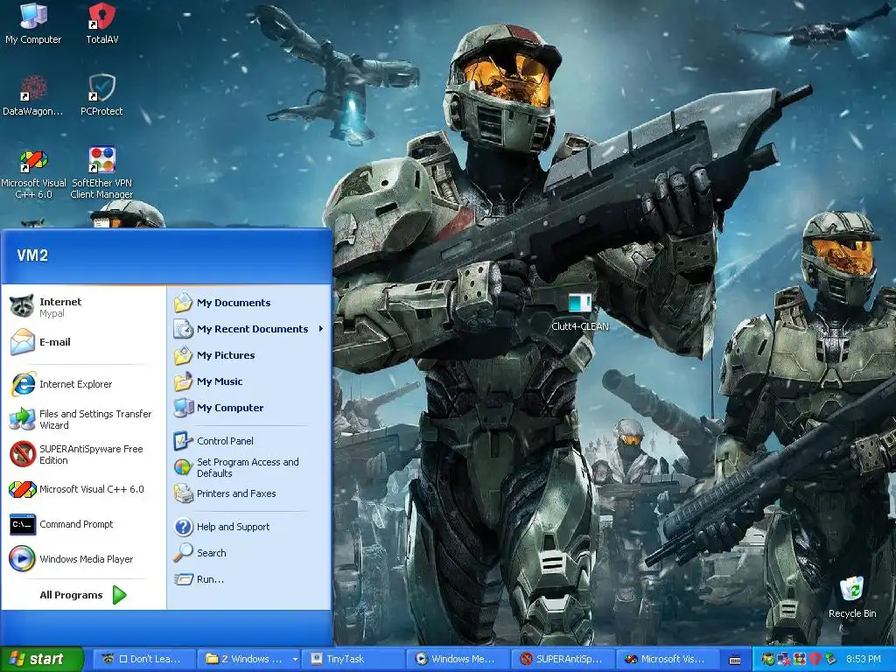Open E-mail from the Start menu
This screenshot has height=672, width=896.
[x=83, y=342]
